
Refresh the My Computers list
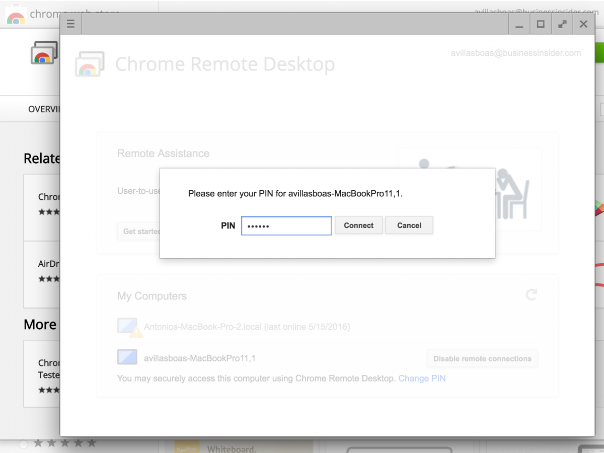pos(532,294)
